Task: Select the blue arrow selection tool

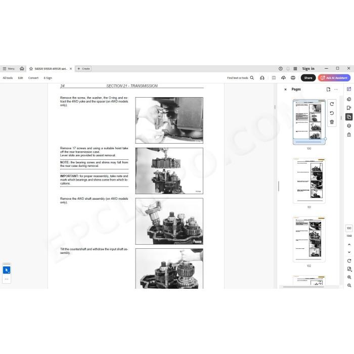Action: 7,270
